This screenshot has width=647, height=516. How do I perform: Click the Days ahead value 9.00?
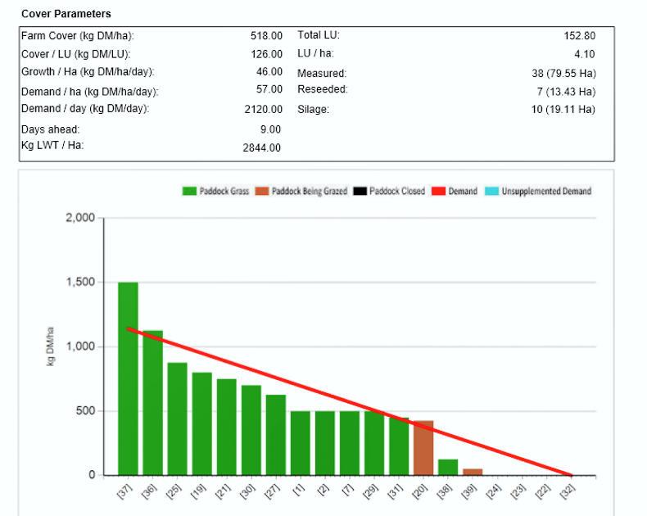coord(269,129)
